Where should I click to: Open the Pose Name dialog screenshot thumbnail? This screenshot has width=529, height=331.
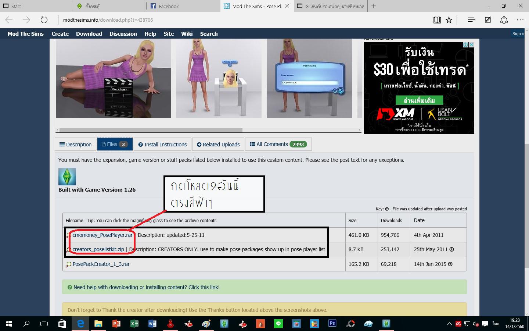point(309,78)
